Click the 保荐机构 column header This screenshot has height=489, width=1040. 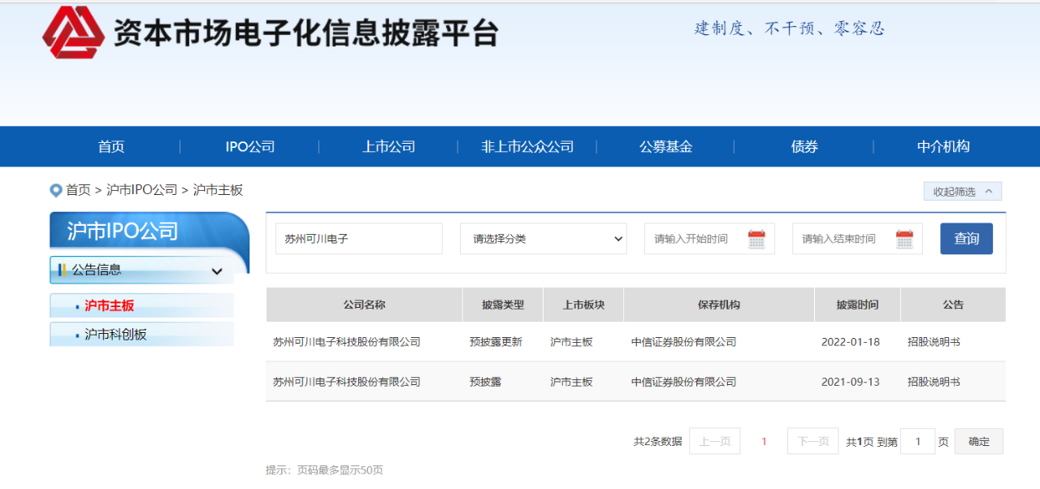coord(719,305)
